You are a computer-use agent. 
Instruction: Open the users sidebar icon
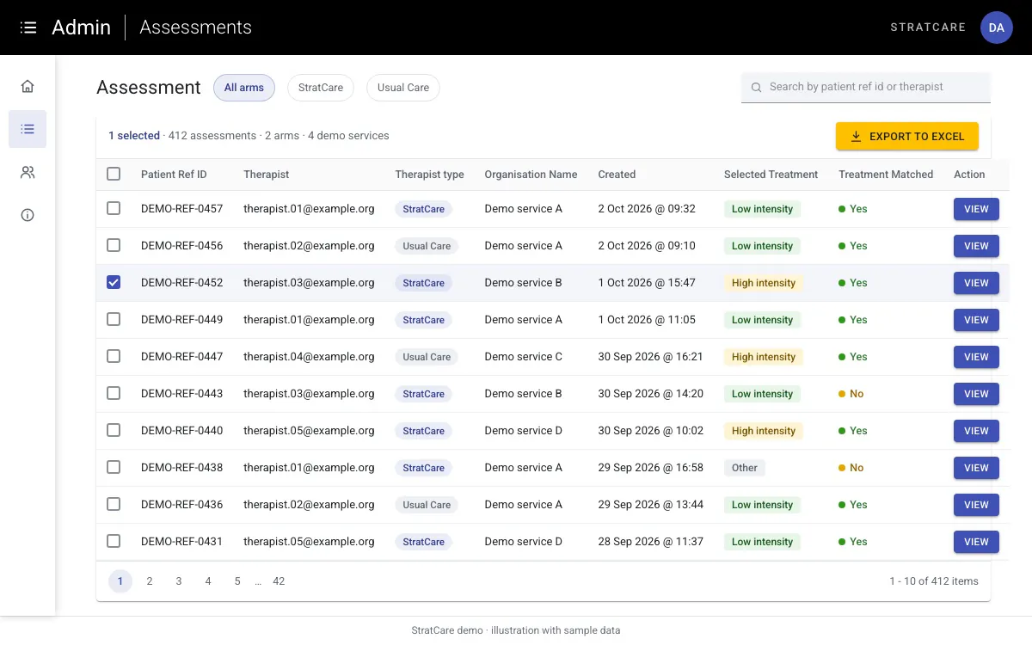coord(28,172)
